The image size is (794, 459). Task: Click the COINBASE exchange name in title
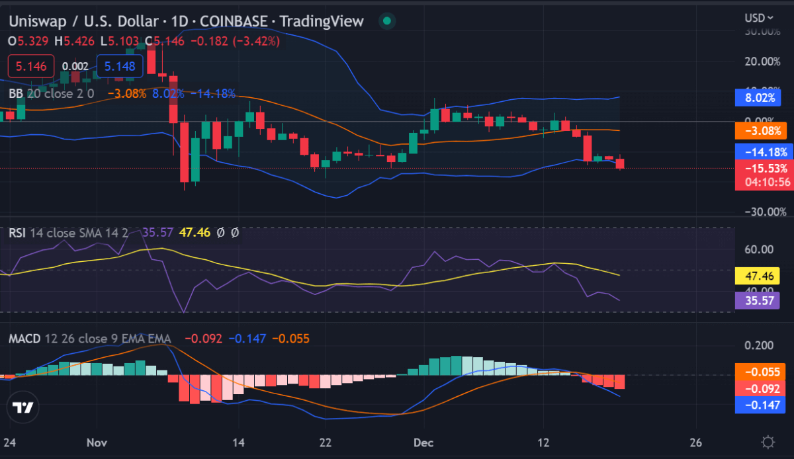tap(235, 21)
